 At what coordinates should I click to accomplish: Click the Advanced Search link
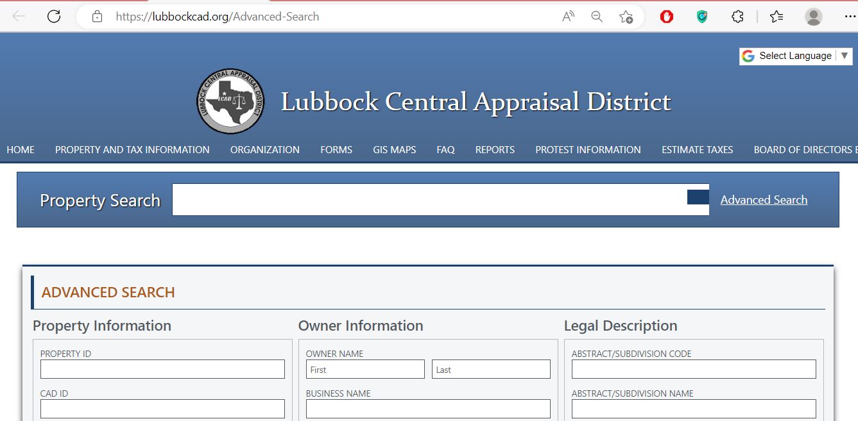[x=764, y=199]
